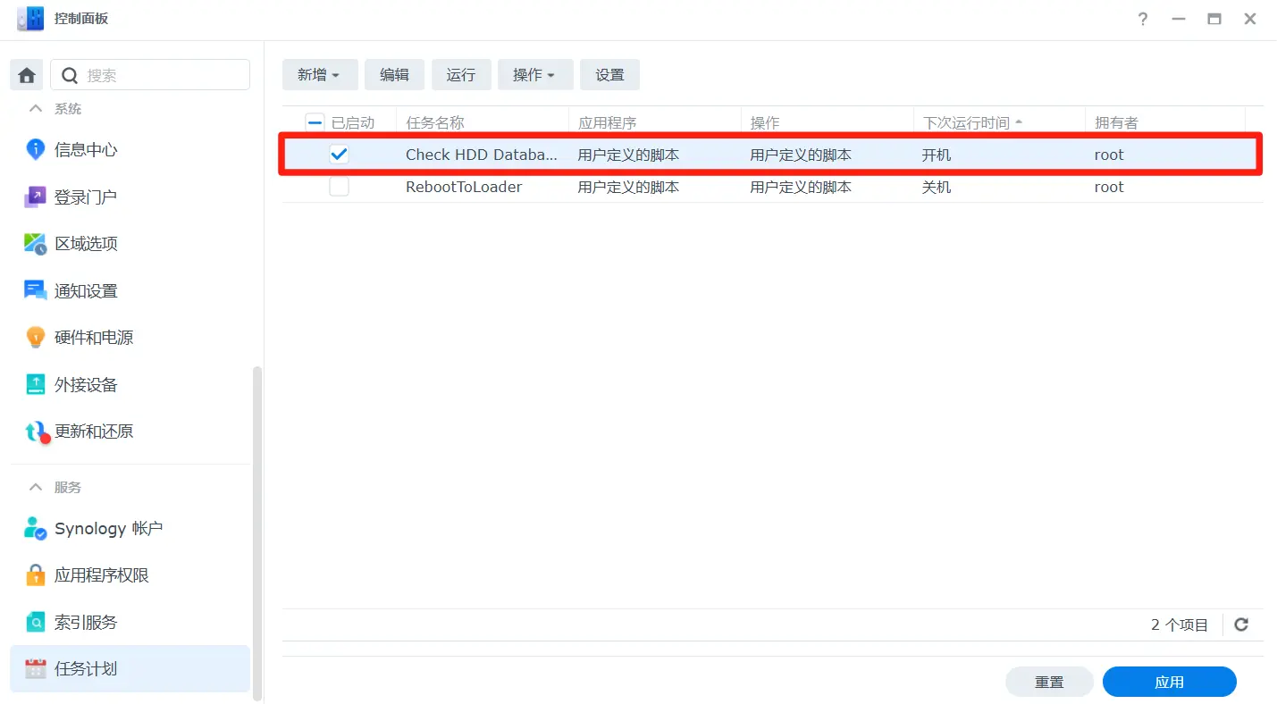Open 外接设备 external devices icon
This screenshot has width=1277, height=704.
(35, 385)
